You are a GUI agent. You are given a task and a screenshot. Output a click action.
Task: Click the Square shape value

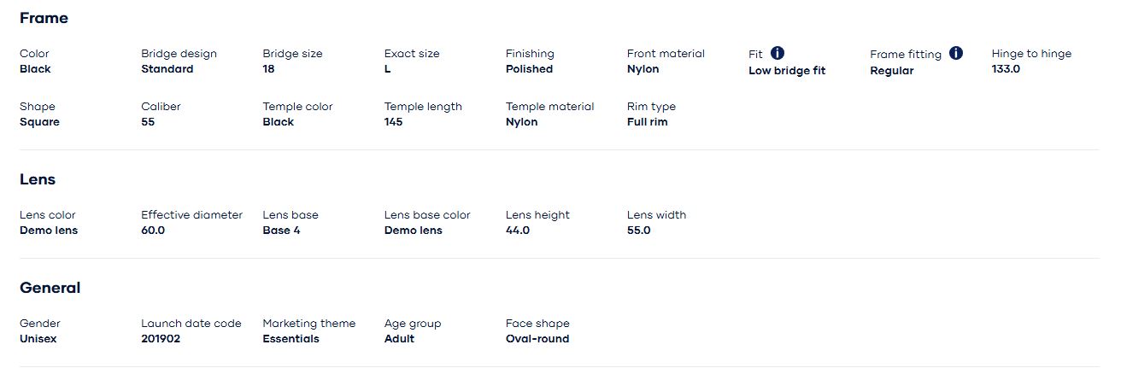click(39, 122)
